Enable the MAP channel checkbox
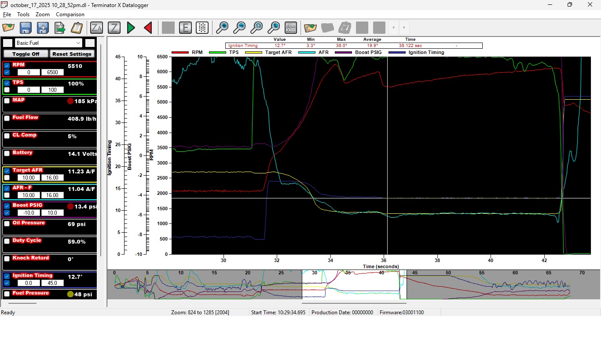 tap(7, 101)
